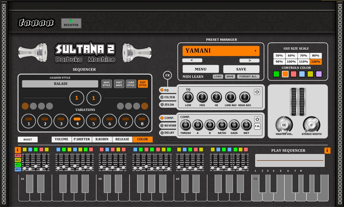Select the DELAY effect radio button
The width and height of the screenshot is (344, 207).
click(162, 133)
